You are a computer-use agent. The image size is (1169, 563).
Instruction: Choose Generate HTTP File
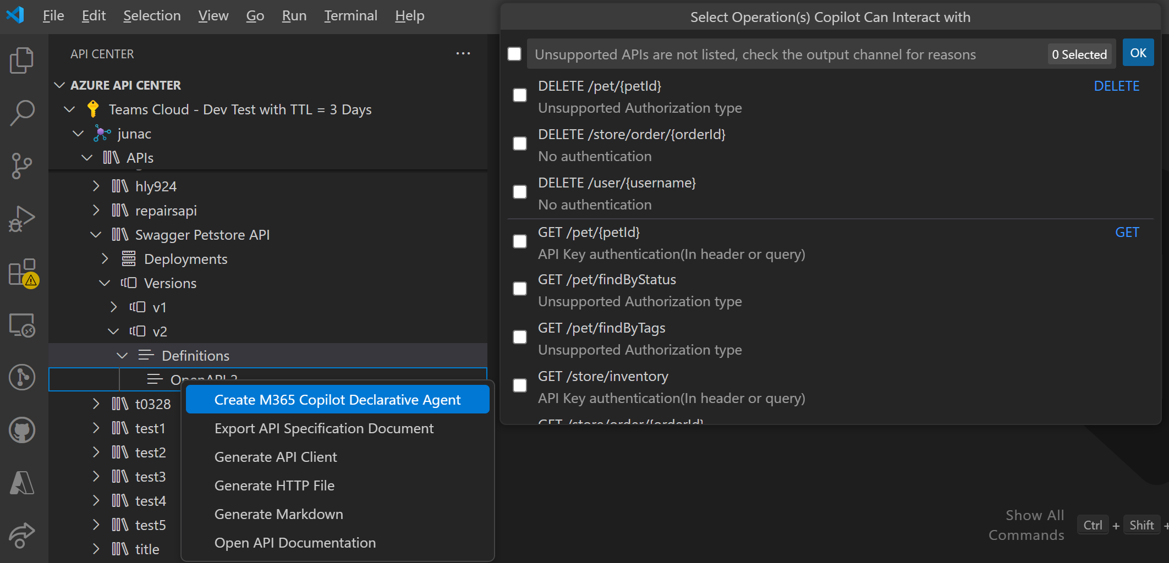click(338, 485)
